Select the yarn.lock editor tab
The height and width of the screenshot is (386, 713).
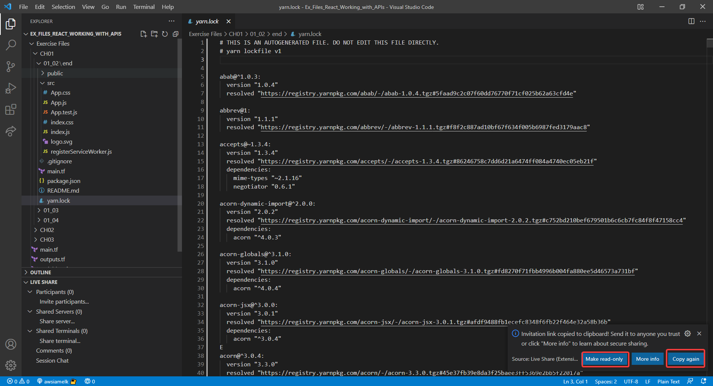pos(207,21)
